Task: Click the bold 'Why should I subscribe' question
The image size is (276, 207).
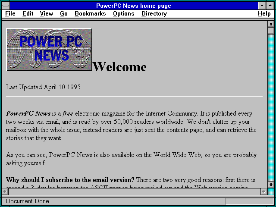Action: point(70,180)
